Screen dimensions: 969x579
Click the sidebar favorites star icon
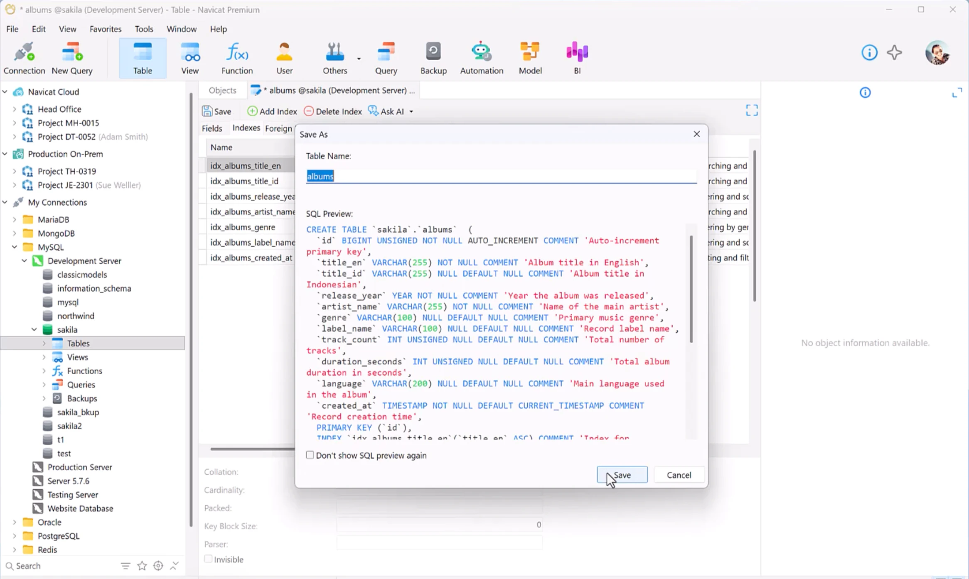[142, 566]
